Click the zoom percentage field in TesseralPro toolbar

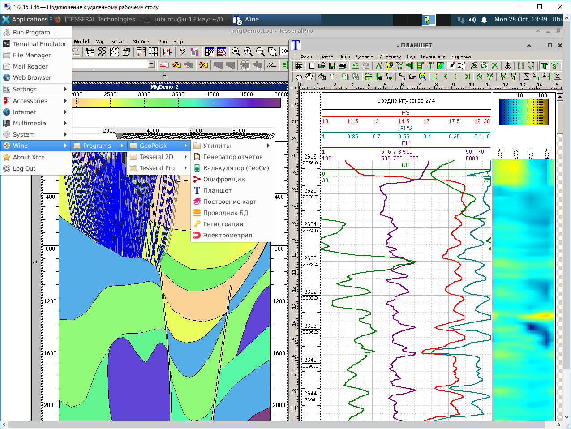tap(284, 51)
